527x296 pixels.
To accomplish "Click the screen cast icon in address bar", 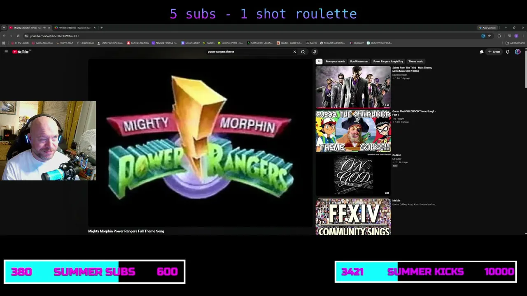I will coord(483,36).
